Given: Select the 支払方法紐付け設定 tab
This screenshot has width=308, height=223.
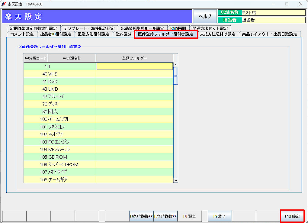Looking at the screenshot, I should pyautogui.click(x=218, y=34).
